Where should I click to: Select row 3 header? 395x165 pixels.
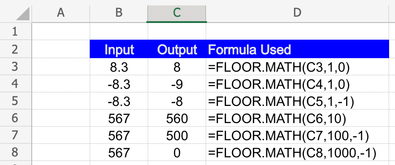[x=15, y=67]
